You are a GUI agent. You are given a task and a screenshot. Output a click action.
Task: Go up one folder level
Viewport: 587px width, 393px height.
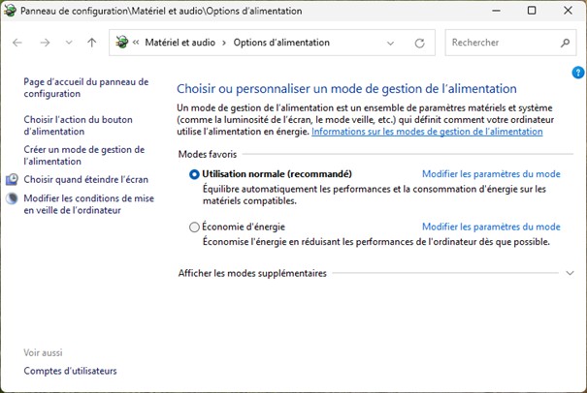coord(91,43)
